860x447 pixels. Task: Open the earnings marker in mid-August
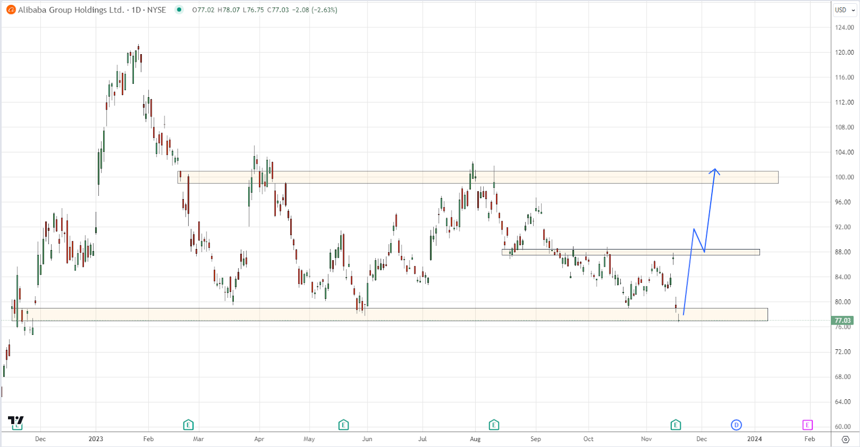tap(494, 425)
